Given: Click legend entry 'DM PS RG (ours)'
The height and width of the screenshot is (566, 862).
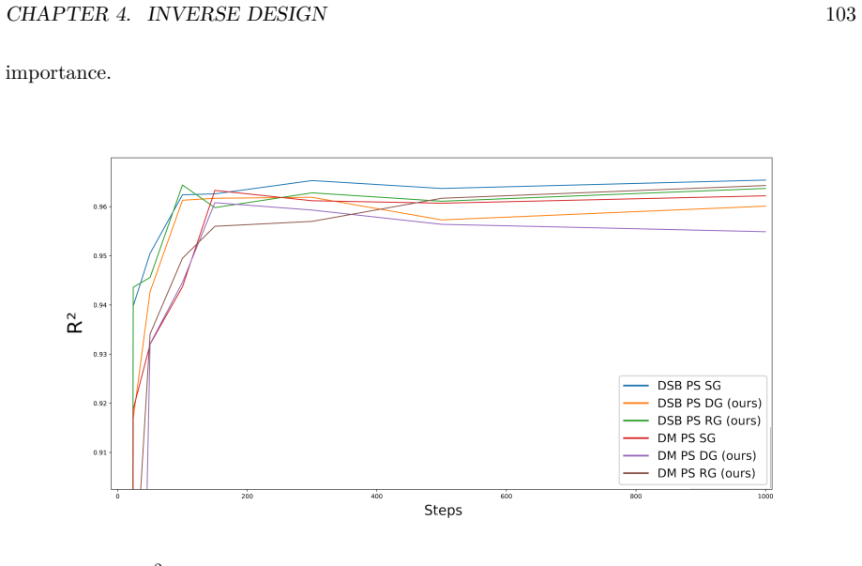Looking at the screenshot, I should (x=706, y=473).
